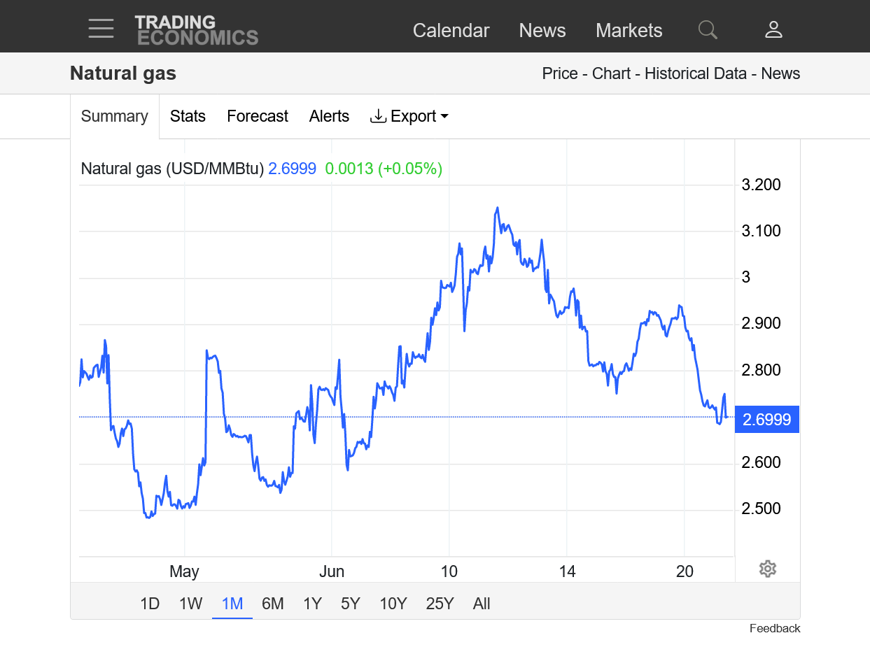
Task: Click the current price label 2.6999
Action: tap(767, 420)
